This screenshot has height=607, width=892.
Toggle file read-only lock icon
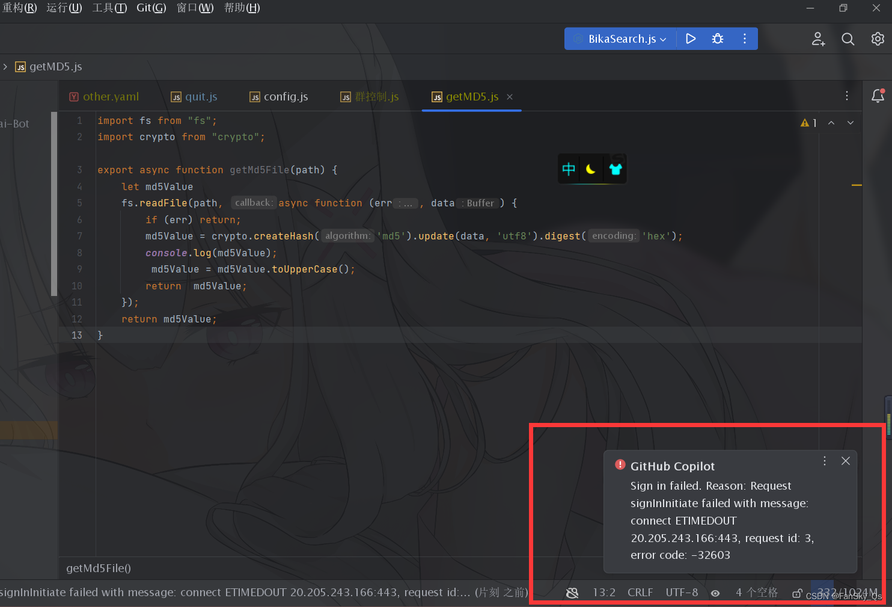pos(797,593)
